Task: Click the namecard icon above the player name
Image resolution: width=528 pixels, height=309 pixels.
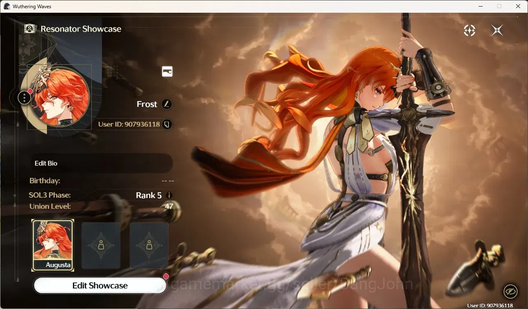Action: click(x=167, y=71)
